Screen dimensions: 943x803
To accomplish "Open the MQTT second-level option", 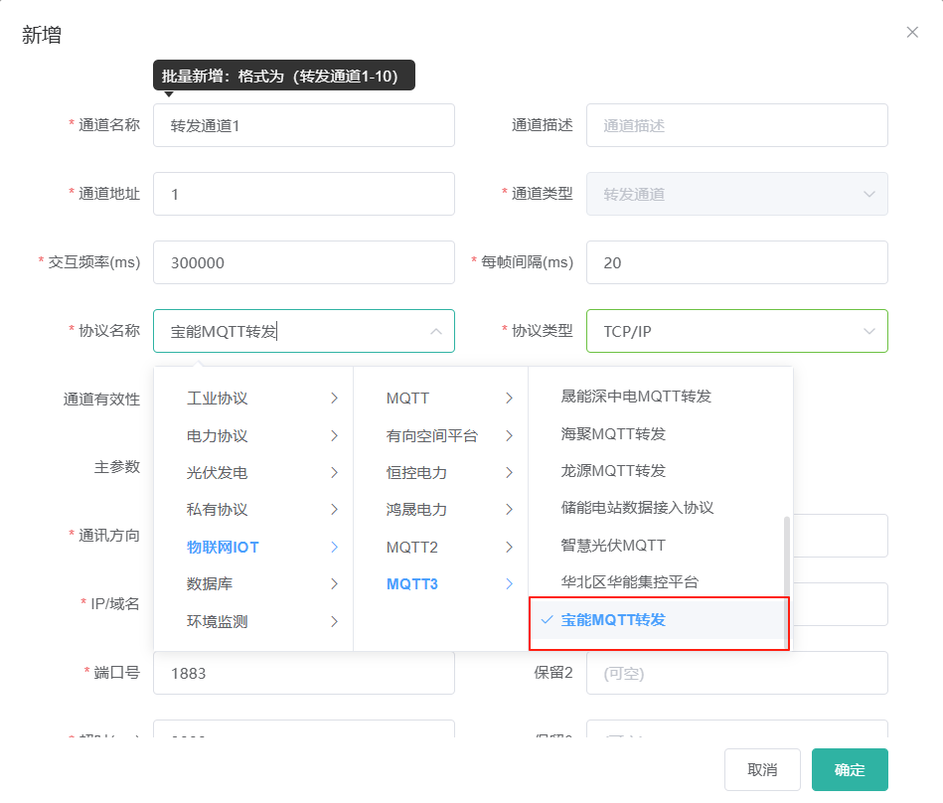I will (x=407, y=399).
